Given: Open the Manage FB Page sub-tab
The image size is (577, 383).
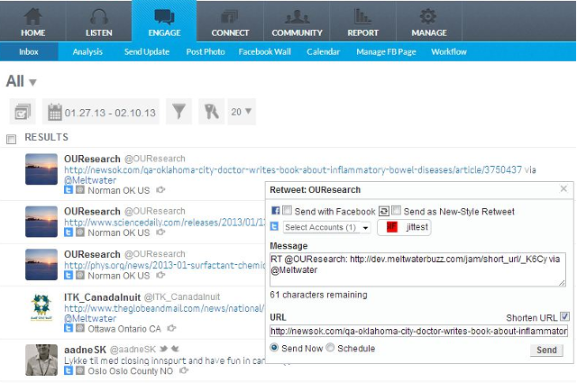Looking at the screenshot, I should pyautogui.click(x=386, y=52).
